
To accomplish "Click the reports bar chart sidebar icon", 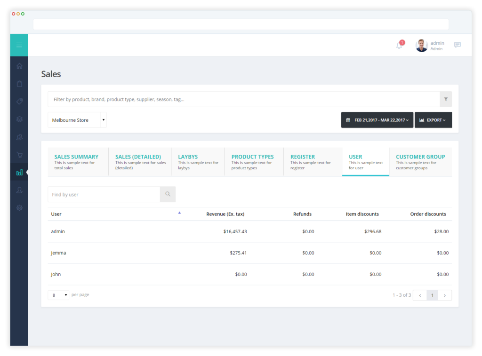I will [19, 172].
